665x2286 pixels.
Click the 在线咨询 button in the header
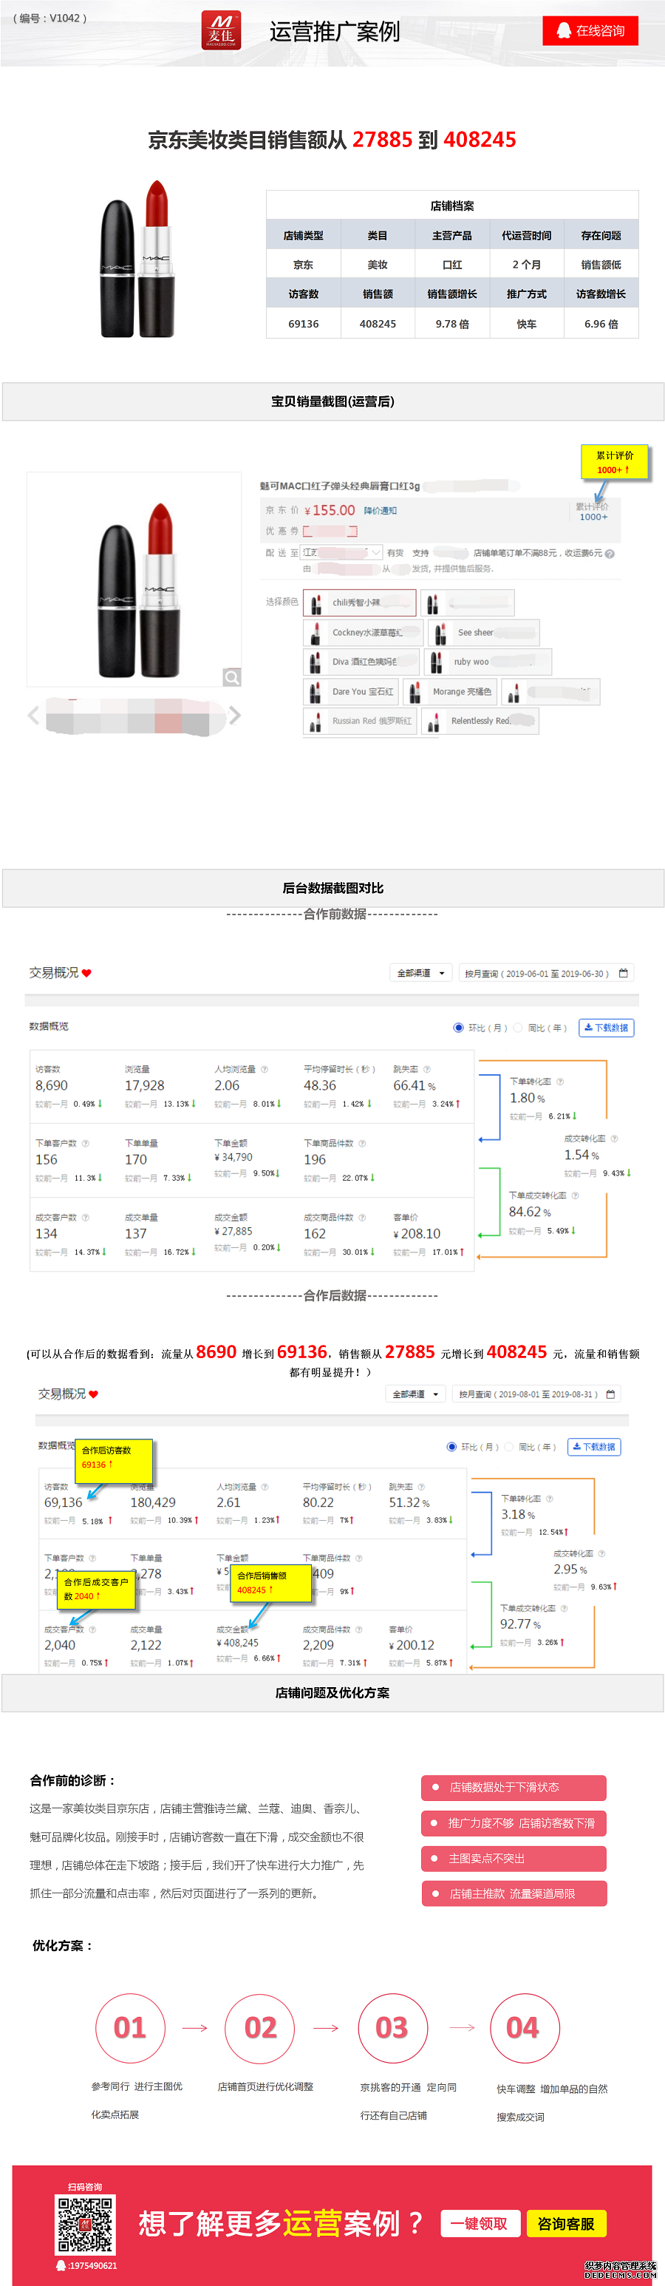pos(590,30)
